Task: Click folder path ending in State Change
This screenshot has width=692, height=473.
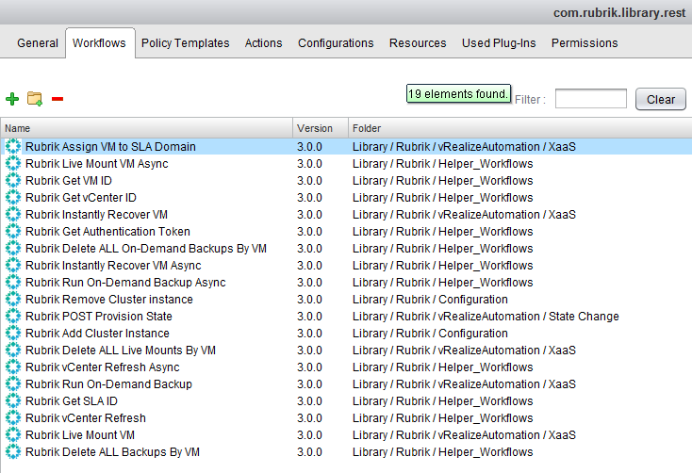Action: point(486,317)
